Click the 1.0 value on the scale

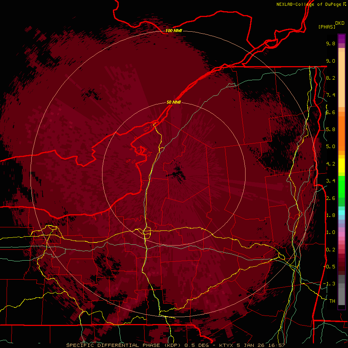tap(331, 232)
